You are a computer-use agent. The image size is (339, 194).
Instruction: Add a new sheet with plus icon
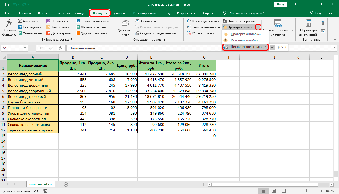pyautogui.click(x=66, y=184)
